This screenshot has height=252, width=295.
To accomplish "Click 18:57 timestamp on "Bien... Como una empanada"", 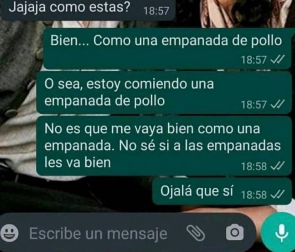I will (x=254, y=60).
